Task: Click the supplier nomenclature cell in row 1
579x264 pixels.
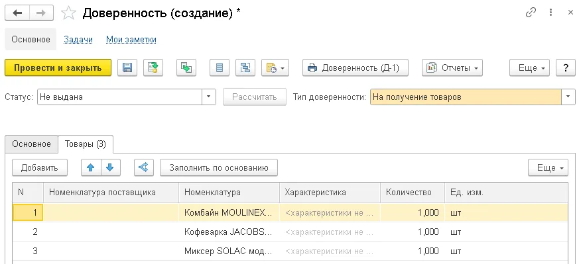Action: point(111,212)
